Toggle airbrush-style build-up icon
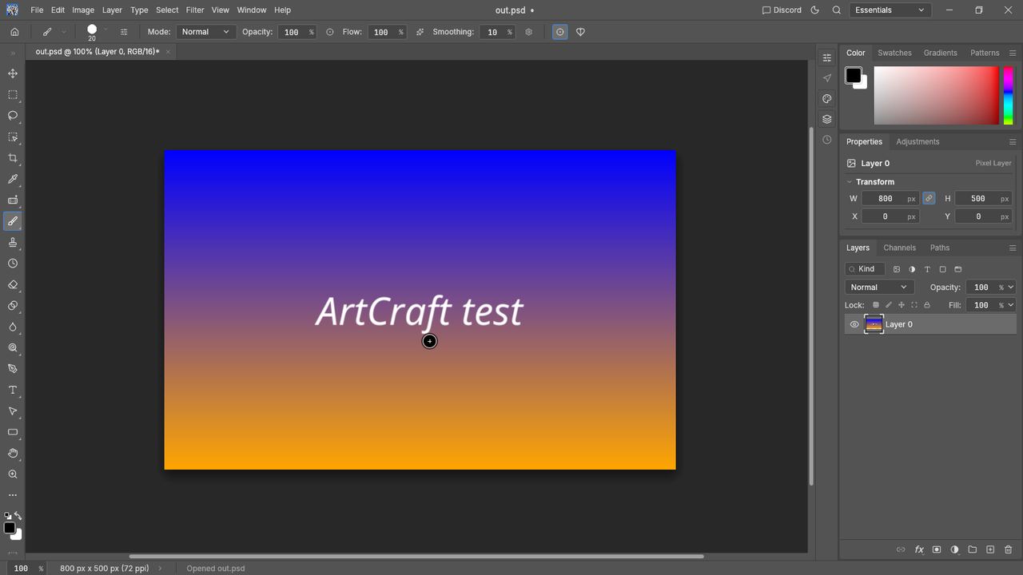 420,32
